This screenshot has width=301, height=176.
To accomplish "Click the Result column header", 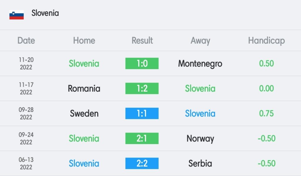I will click(x=142, y=40).
